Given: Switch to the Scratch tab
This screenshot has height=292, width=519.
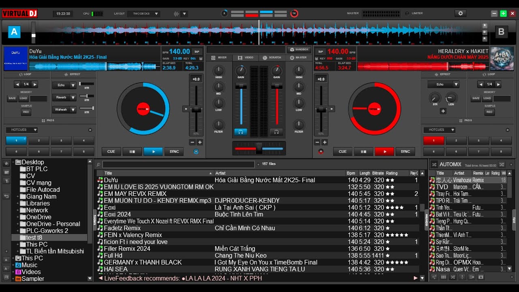Looking at the screenshot, I should click(272, 58).
